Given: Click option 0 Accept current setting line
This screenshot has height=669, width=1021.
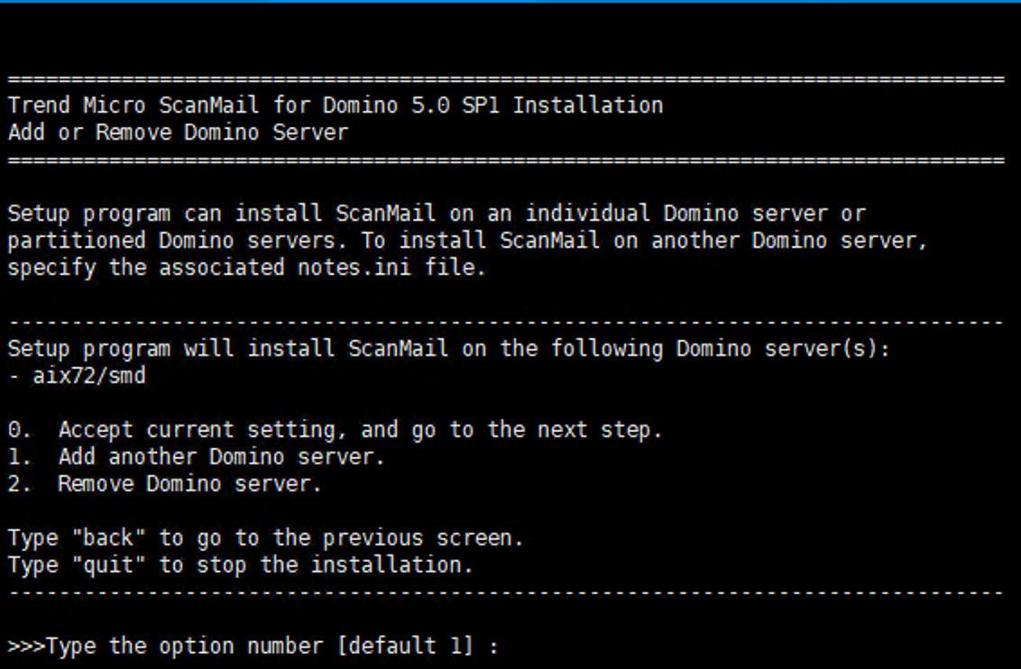Looking at the screenshot, I should point(334,430).
